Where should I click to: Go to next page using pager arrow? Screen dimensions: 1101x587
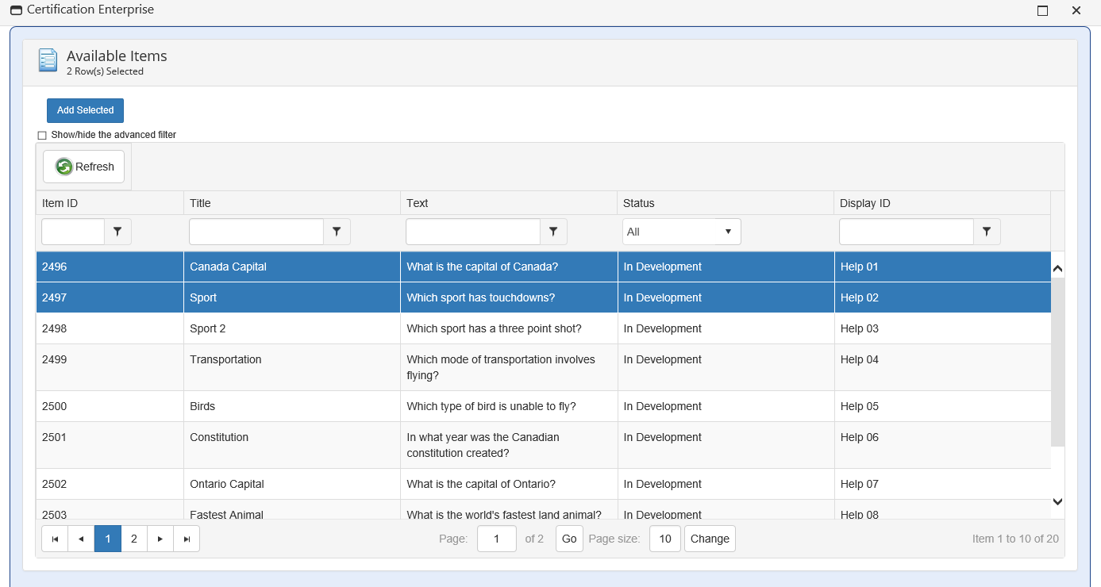pos(160,539)
